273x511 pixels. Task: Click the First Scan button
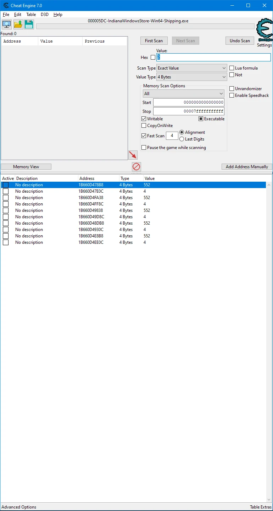(154, 41)
